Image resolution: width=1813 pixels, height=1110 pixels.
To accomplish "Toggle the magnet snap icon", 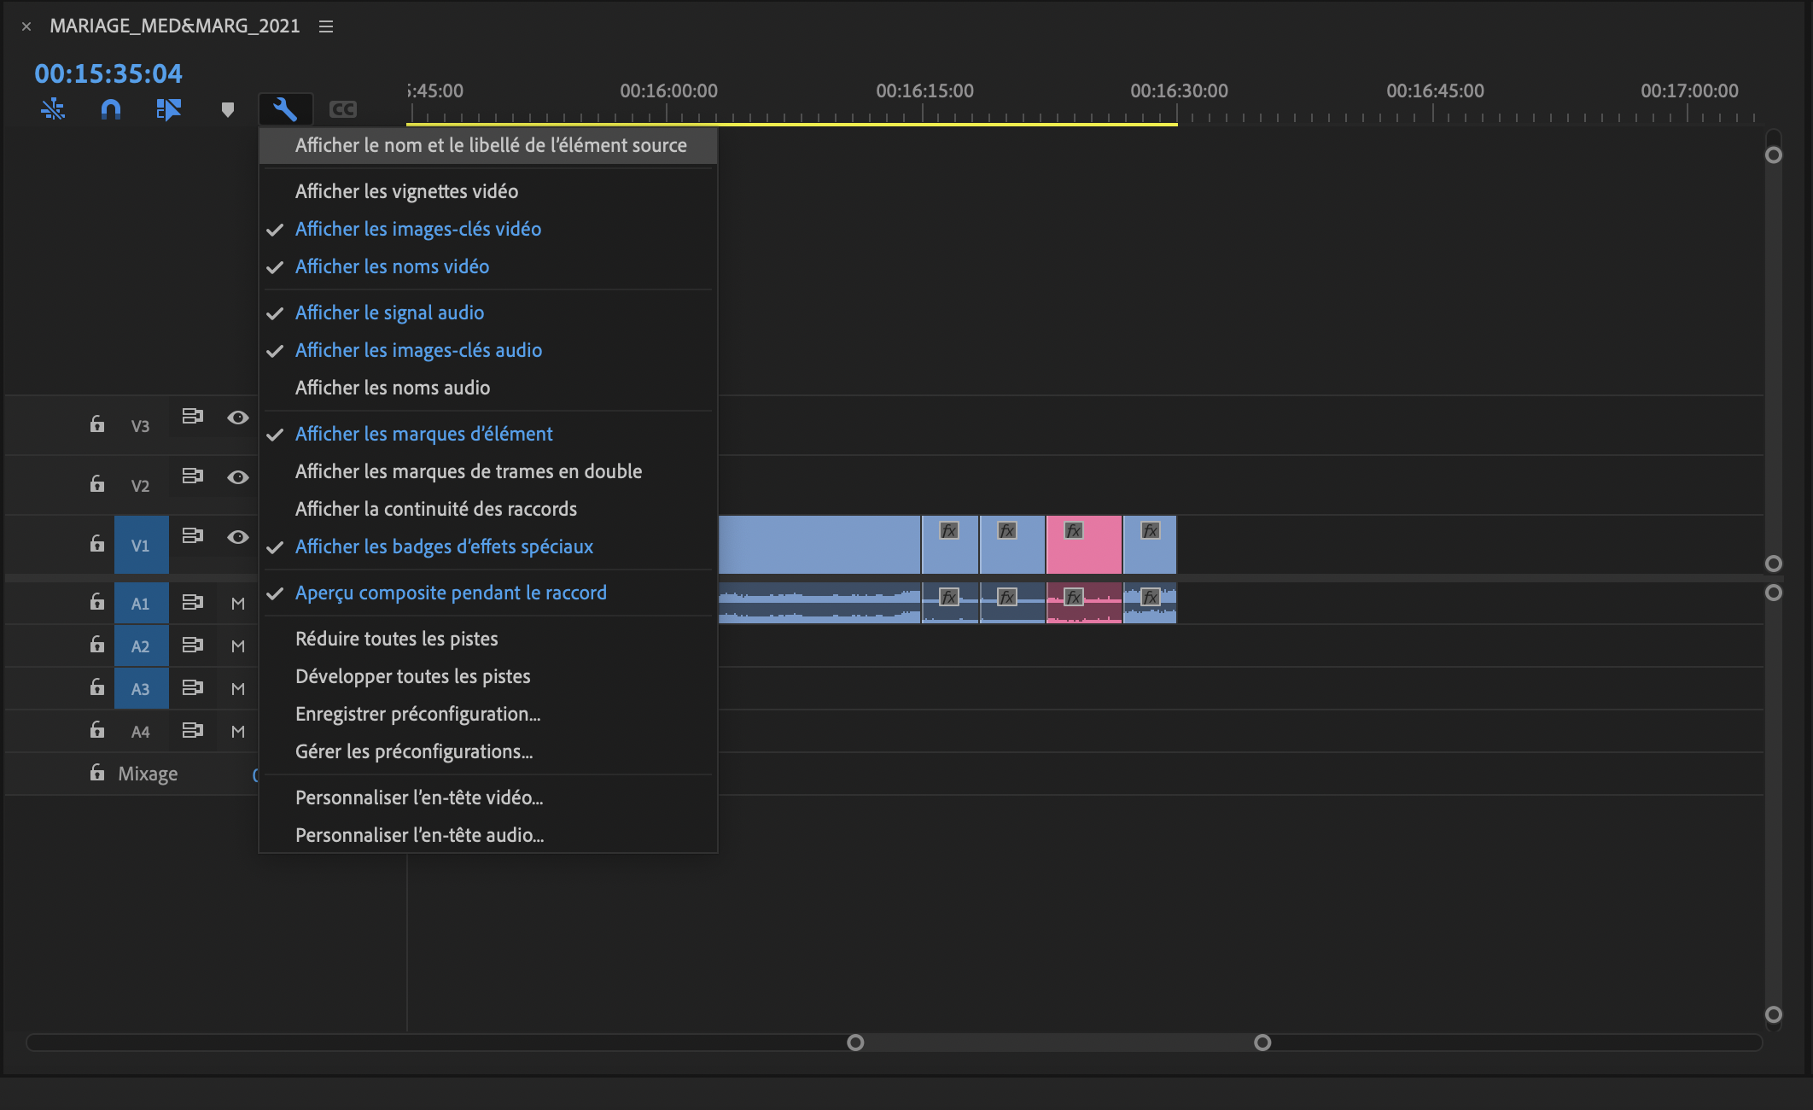I will point(111,109).
